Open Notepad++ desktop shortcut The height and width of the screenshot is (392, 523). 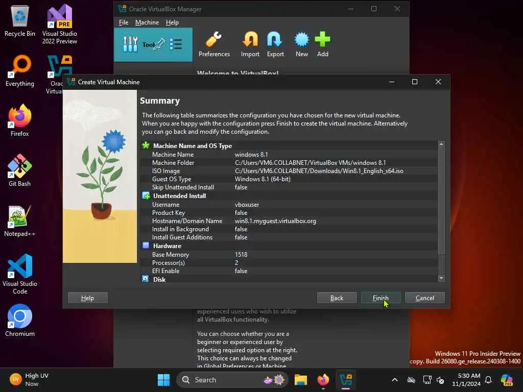pyautogui.click(x=20, y=220)
